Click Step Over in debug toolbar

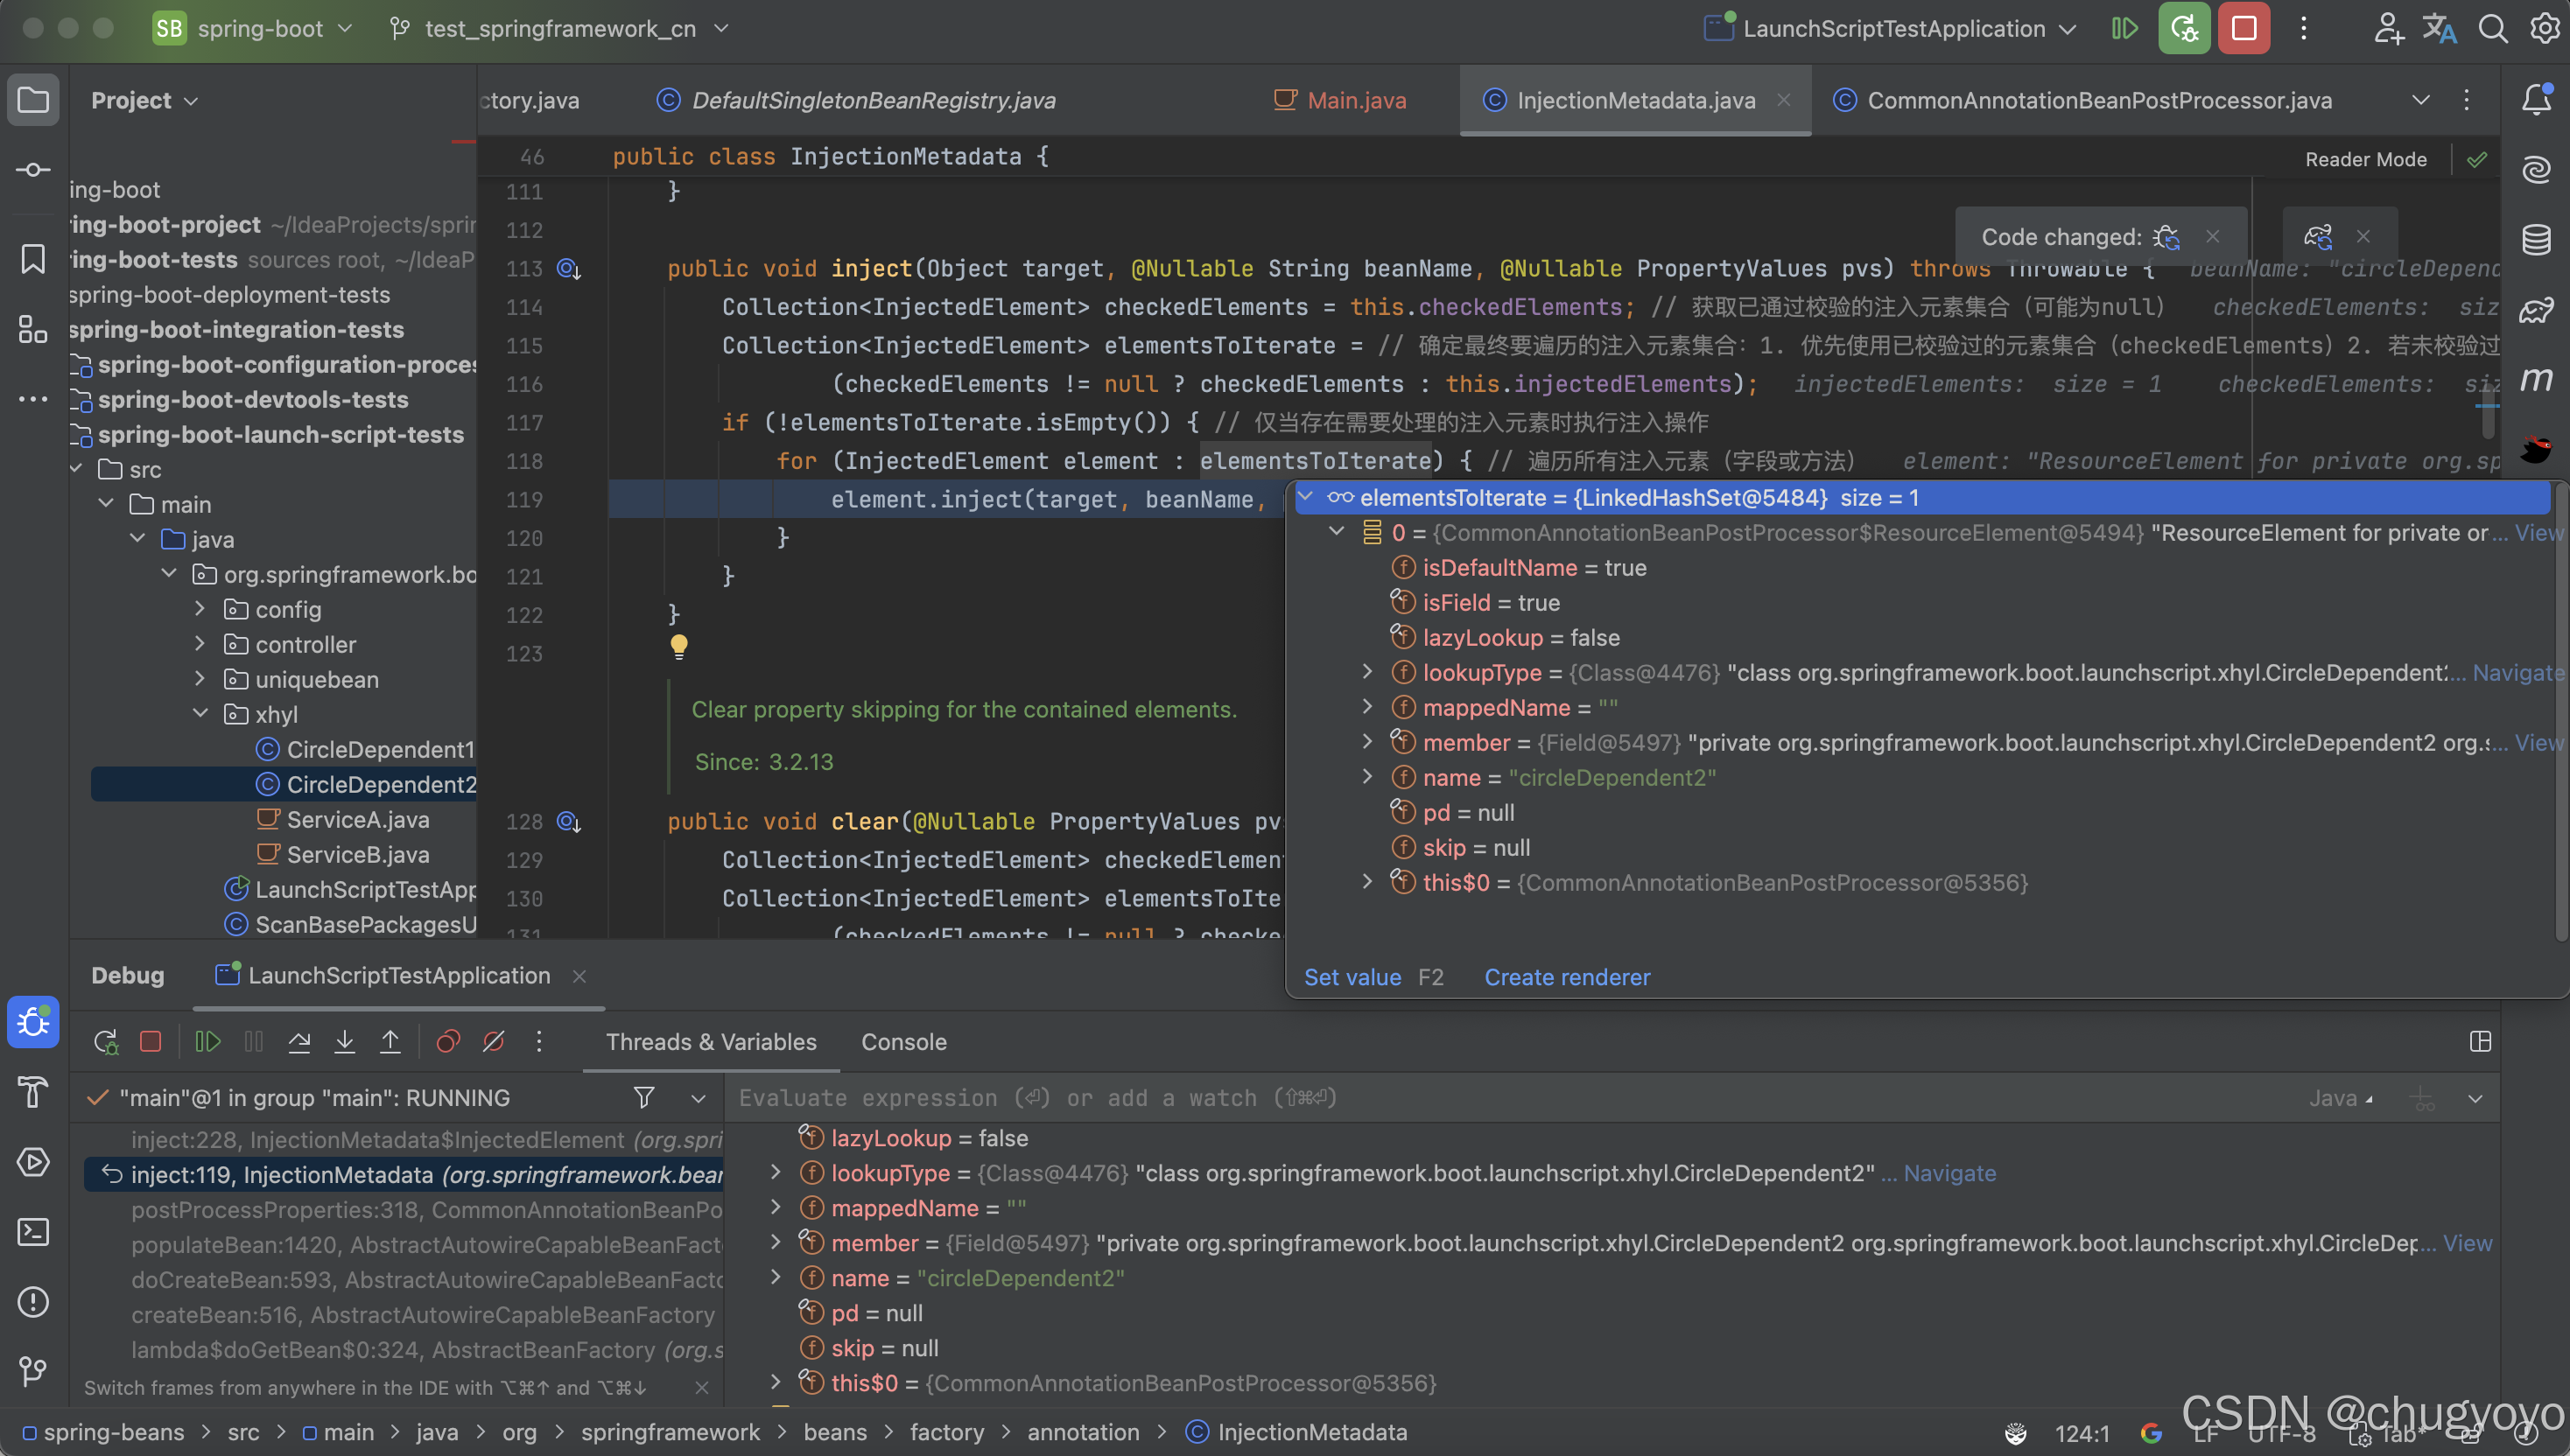point(298,1042)
